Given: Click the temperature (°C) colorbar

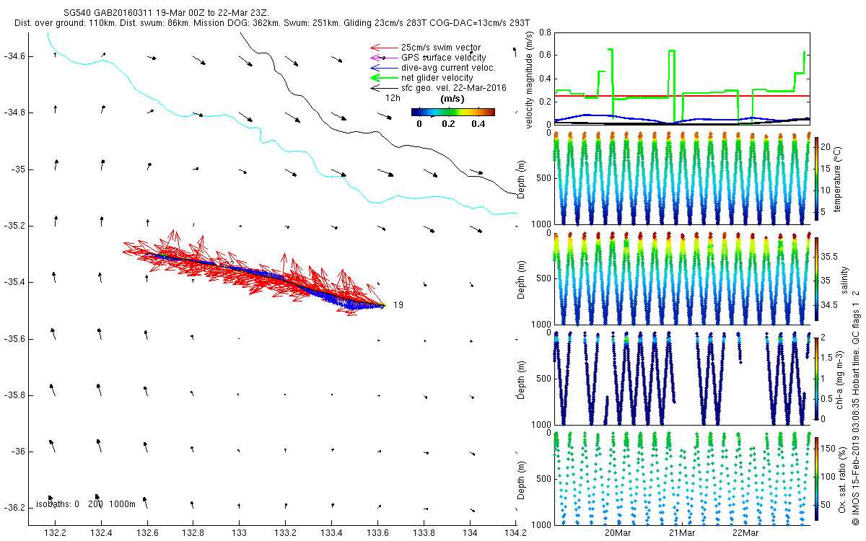Looking at the screenshot, I should 816,178.
